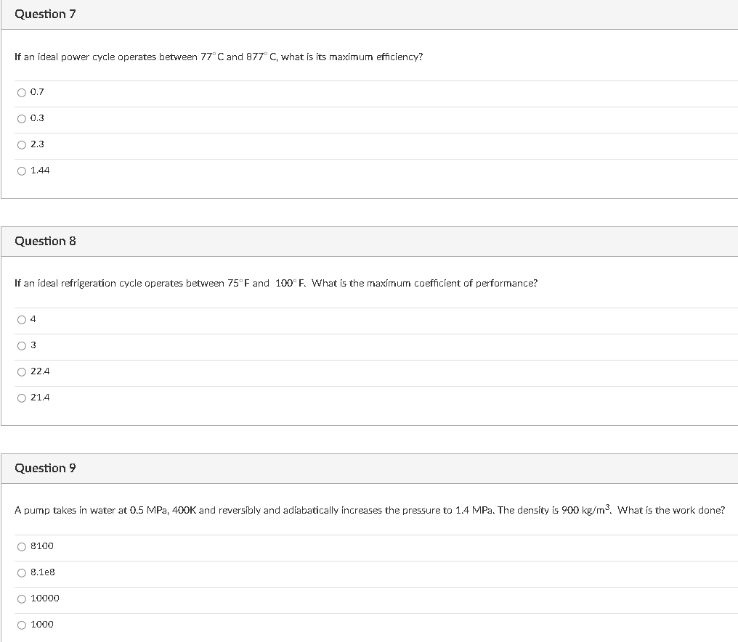The width and height of the screenshot is (738, 642).
Task: Select answer 8100 for Question 9
Action: click(22, 546)
